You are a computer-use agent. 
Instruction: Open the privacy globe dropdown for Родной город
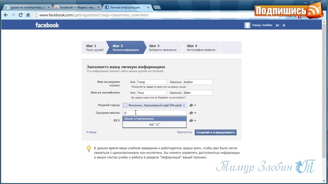pyautogui.click(x=193, y=105)
